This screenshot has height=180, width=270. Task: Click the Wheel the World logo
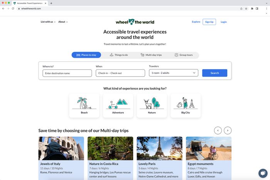point(135,22)
